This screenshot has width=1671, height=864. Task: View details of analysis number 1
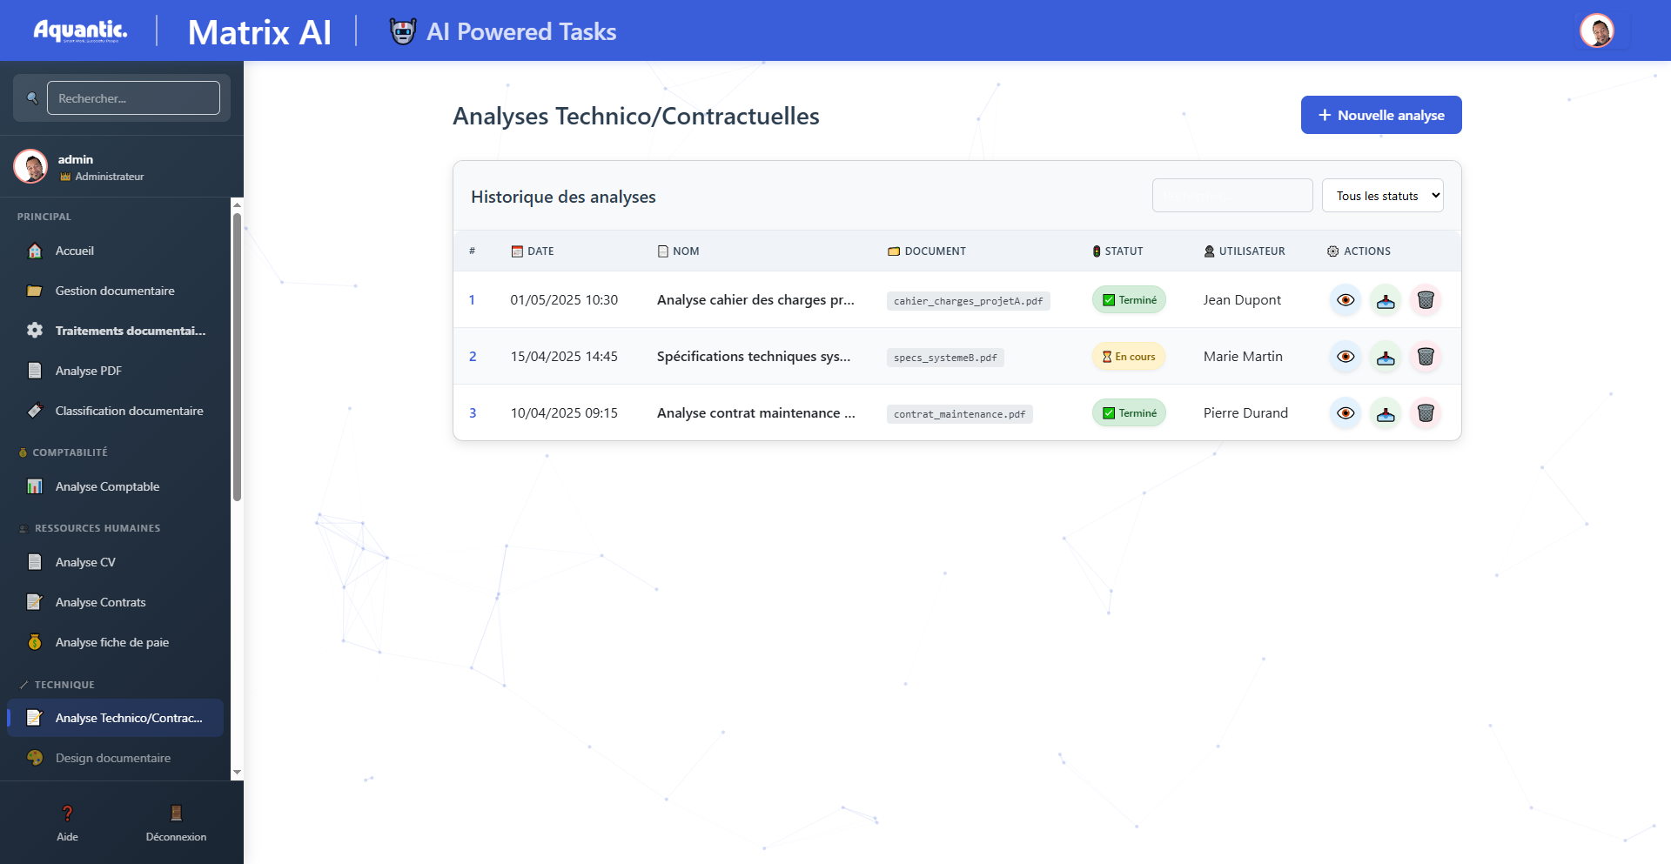click(x=1346, y=300)
